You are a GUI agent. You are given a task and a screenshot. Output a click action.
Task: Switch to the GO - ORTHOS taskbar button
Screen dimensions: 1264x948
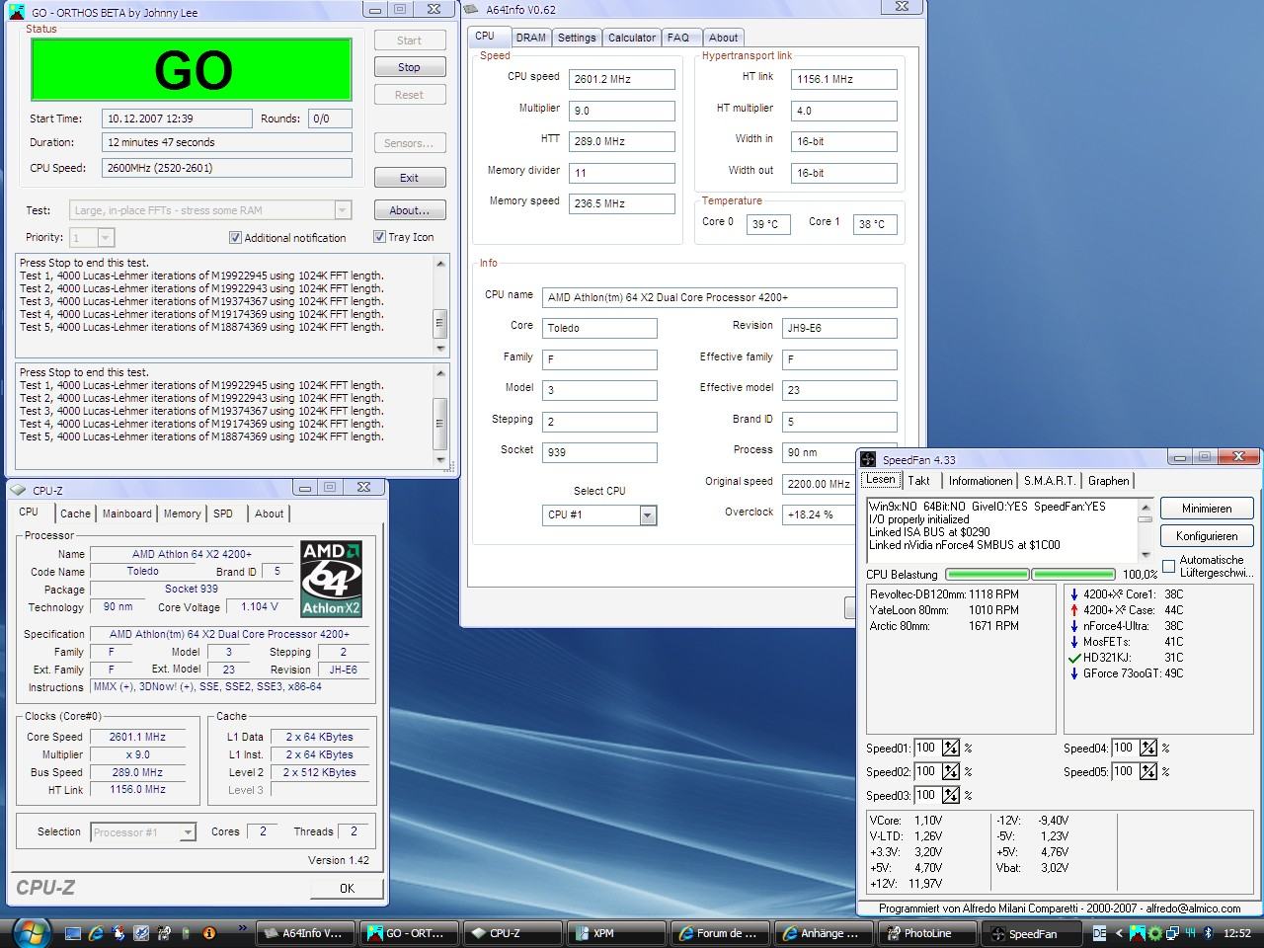tap(409, 933)
